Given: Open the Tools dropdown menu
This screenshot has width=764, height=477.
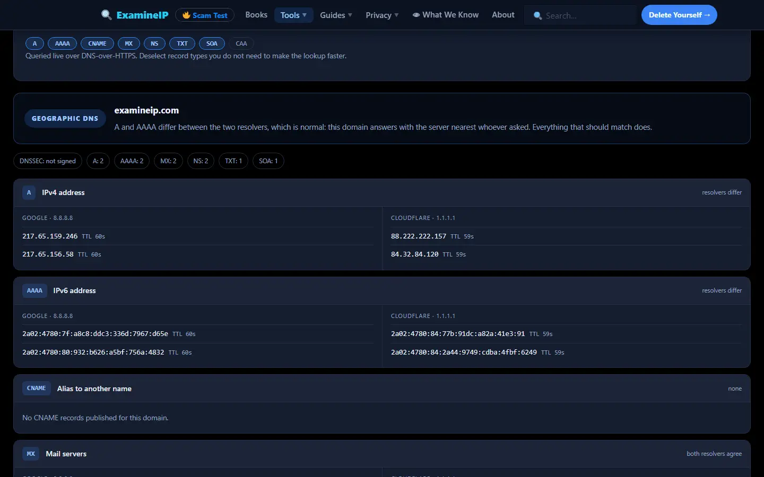Looking at the screenshot, I should coord(293,15).
